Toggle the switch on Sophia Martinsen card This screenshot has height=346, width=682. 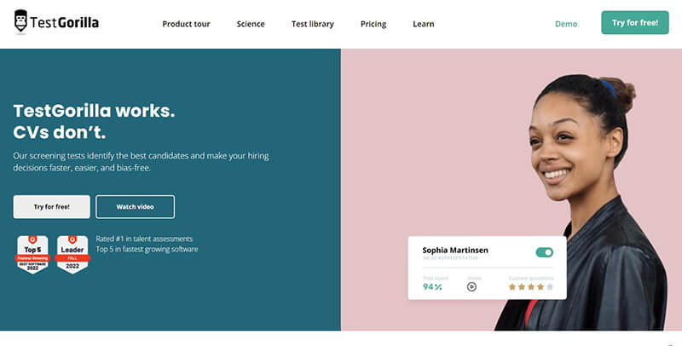544,252
